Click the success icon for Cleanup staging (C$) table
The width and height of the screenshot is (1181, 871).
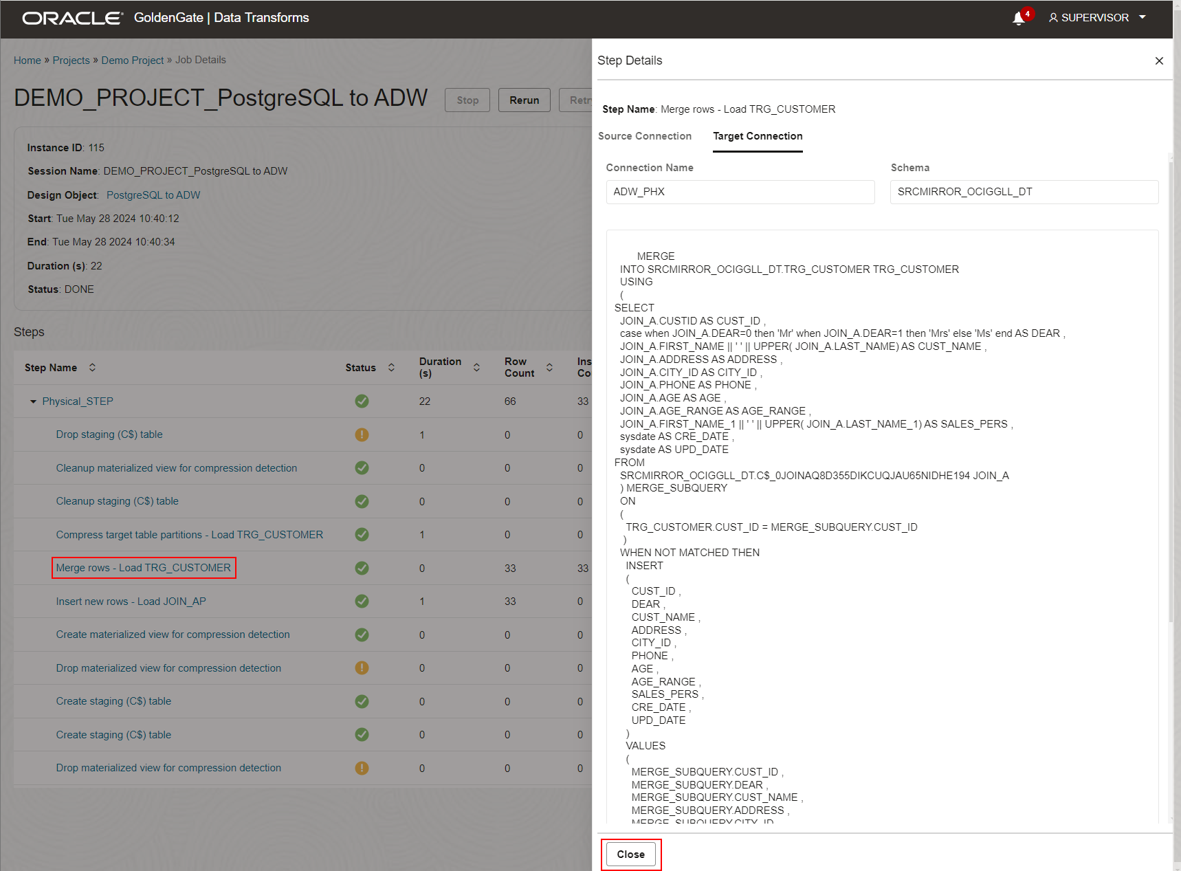[362, 501]
